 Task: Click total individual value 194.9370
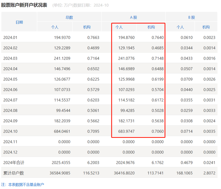point(62,38)
